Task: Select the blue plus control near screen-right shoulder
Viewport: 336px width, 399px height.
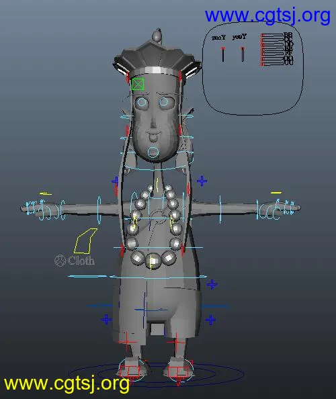Action: [202, 181]
